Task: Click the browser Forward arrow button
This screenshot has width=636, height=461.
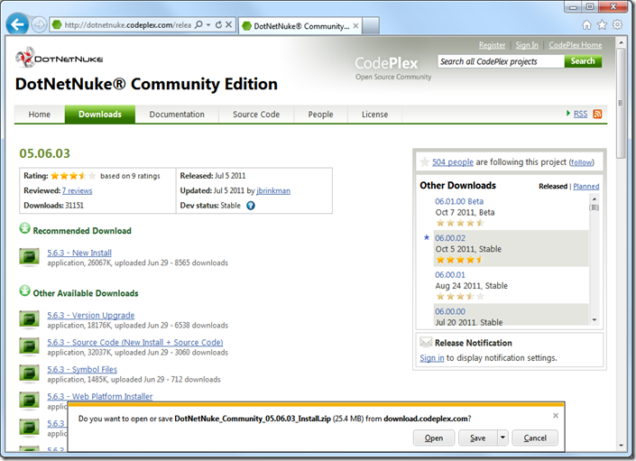Action: point(39,24)
